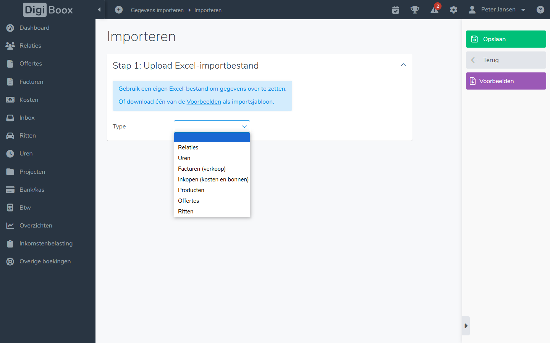Viewport: 550px width, 343px height.
Task: Follow the Voorbeelden link in info box
Action: [x=204, y=102]
